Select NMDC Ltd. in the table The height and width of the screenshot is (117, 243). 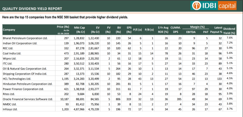(x=9, y=104)
